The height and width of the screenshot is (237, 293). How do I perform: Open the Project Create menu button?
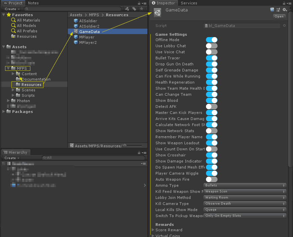click(11, 9)
